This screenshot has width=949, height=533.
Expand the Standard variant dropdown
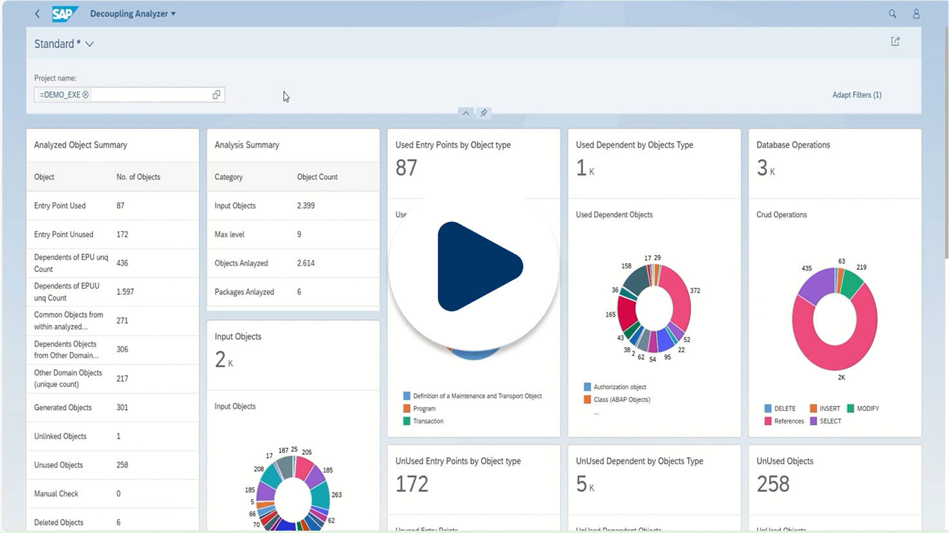click(x=89, y=44)
